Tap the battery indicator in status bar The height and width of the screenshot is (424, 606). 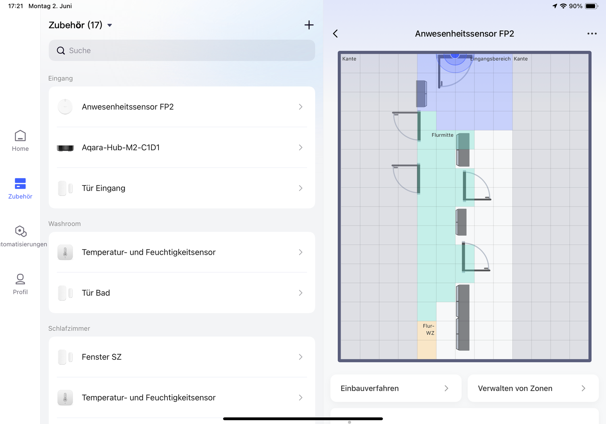tap(592, 6)
